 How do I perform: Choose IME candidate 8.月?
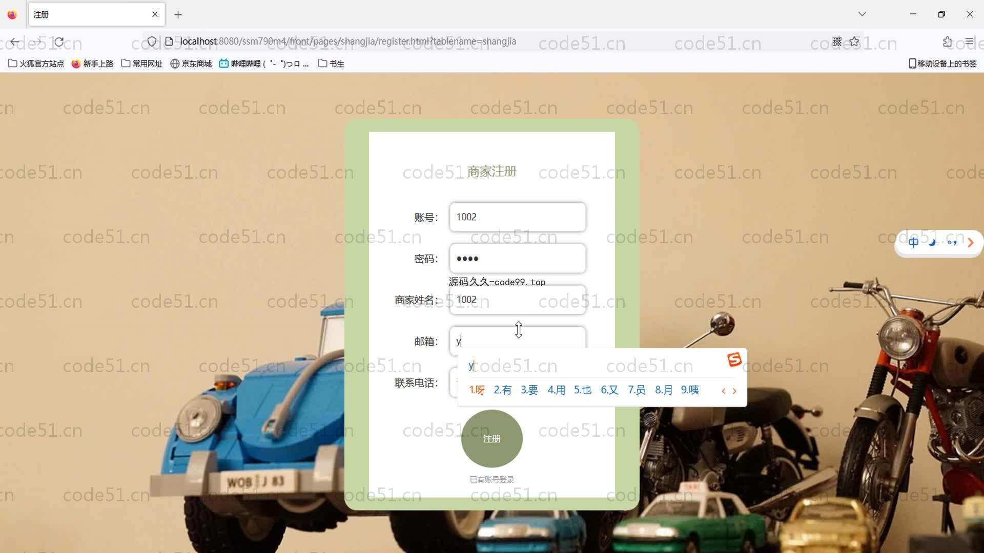pyautogui.click(x=664, y=390)
